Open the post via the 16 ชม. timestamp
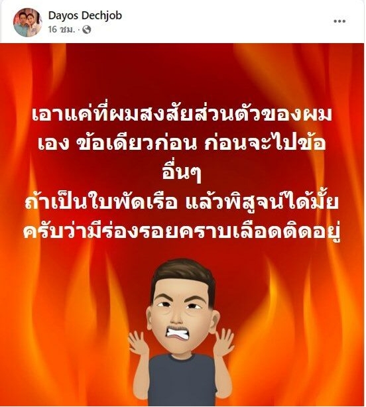 point(61,30)
